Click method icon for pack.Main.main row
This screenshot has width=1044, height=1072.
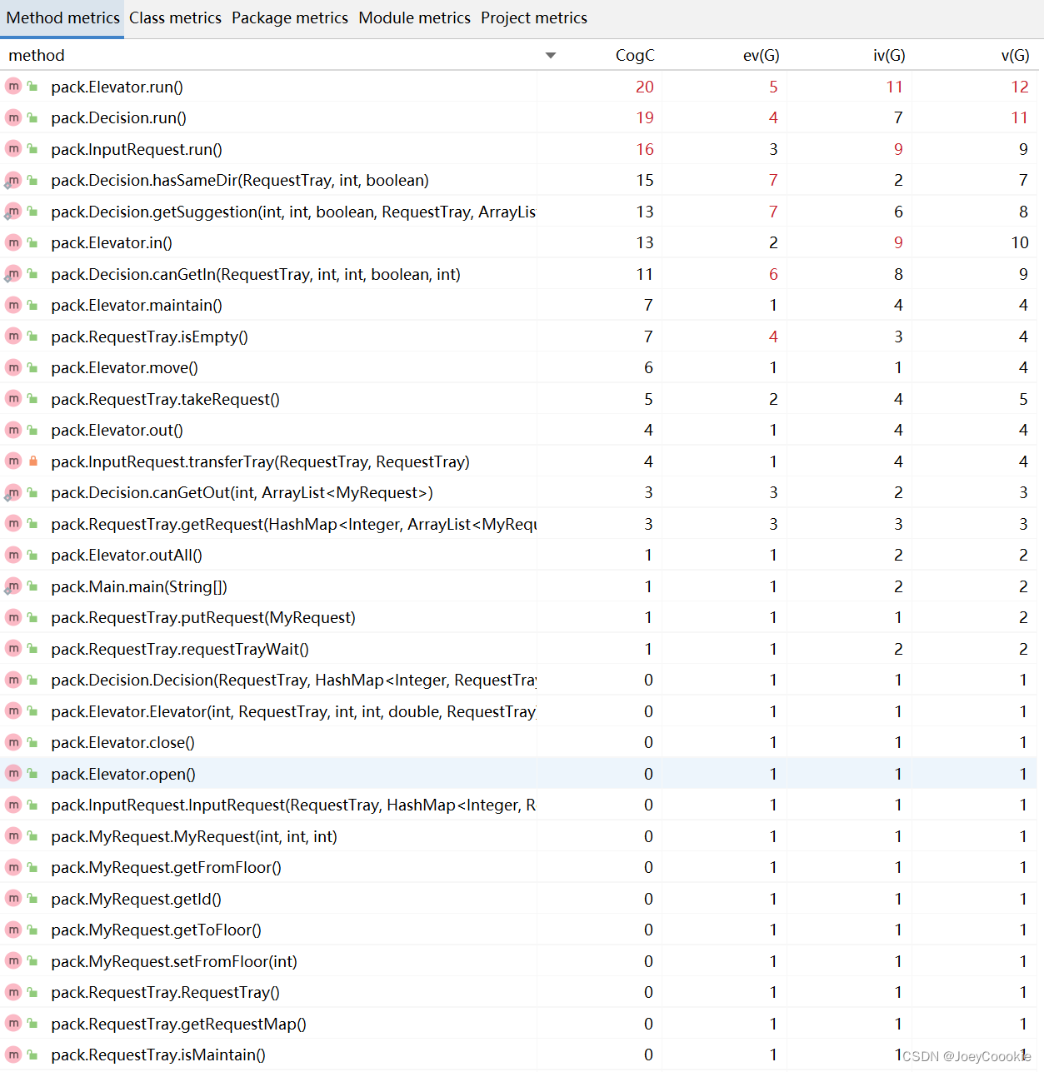point(13,586)
